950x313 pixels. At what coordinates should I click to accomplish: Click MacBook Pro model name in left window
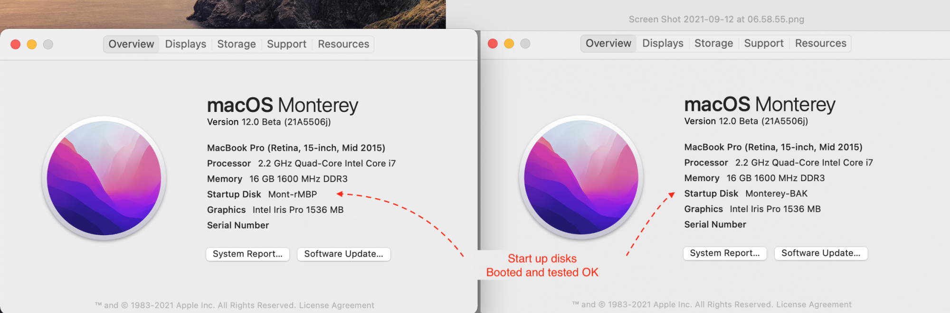click(296, 148)
